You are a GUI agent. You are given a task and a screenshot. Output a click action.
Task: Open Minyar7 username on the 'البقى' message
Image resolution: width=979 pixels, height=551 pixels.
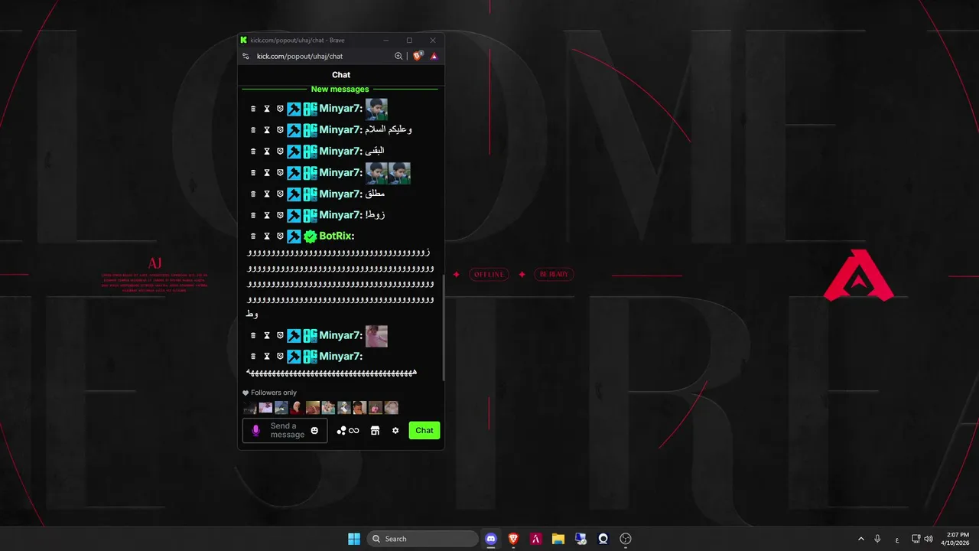340,152
